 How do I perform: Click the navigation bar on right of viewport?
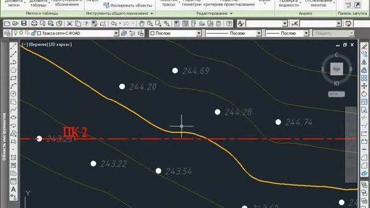point(351,144)
